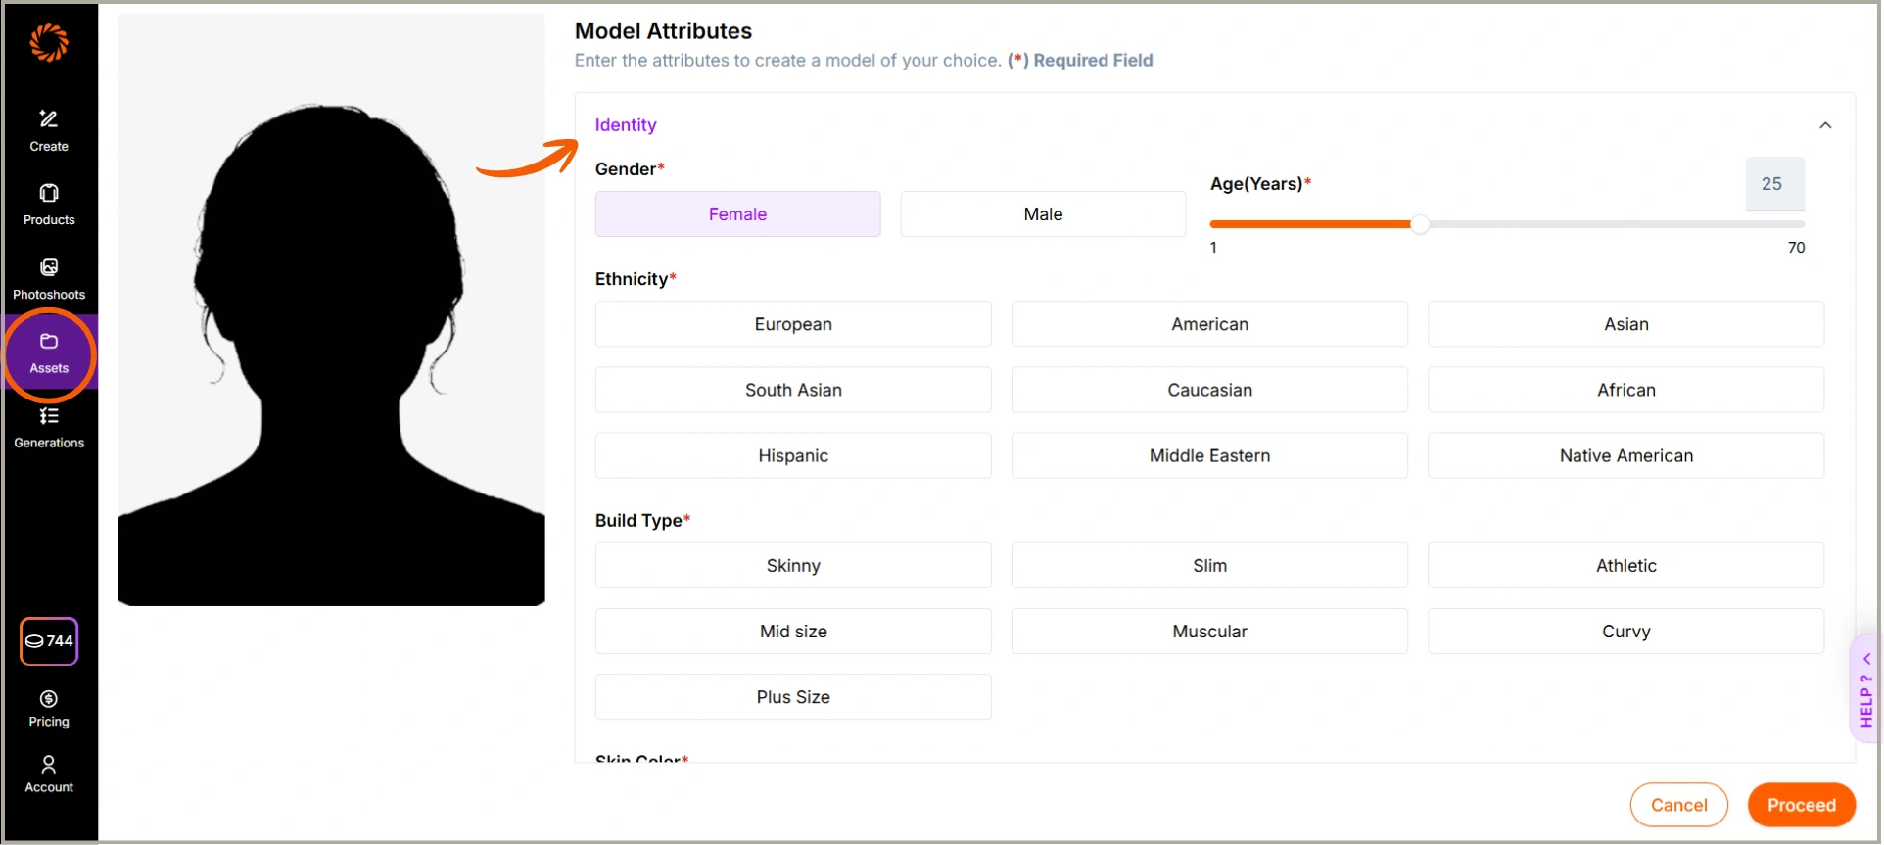Screen dimensions: 1884x845
Task: Choose the Hispanic ethnicity option
Action: [x=792, y=454]
